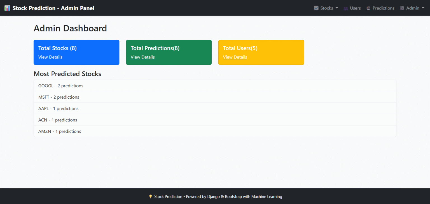Click the colorful bar-chart logo in navbar
Image resolution: width=430 pixels, height=204 pixels.
(7, 8)
